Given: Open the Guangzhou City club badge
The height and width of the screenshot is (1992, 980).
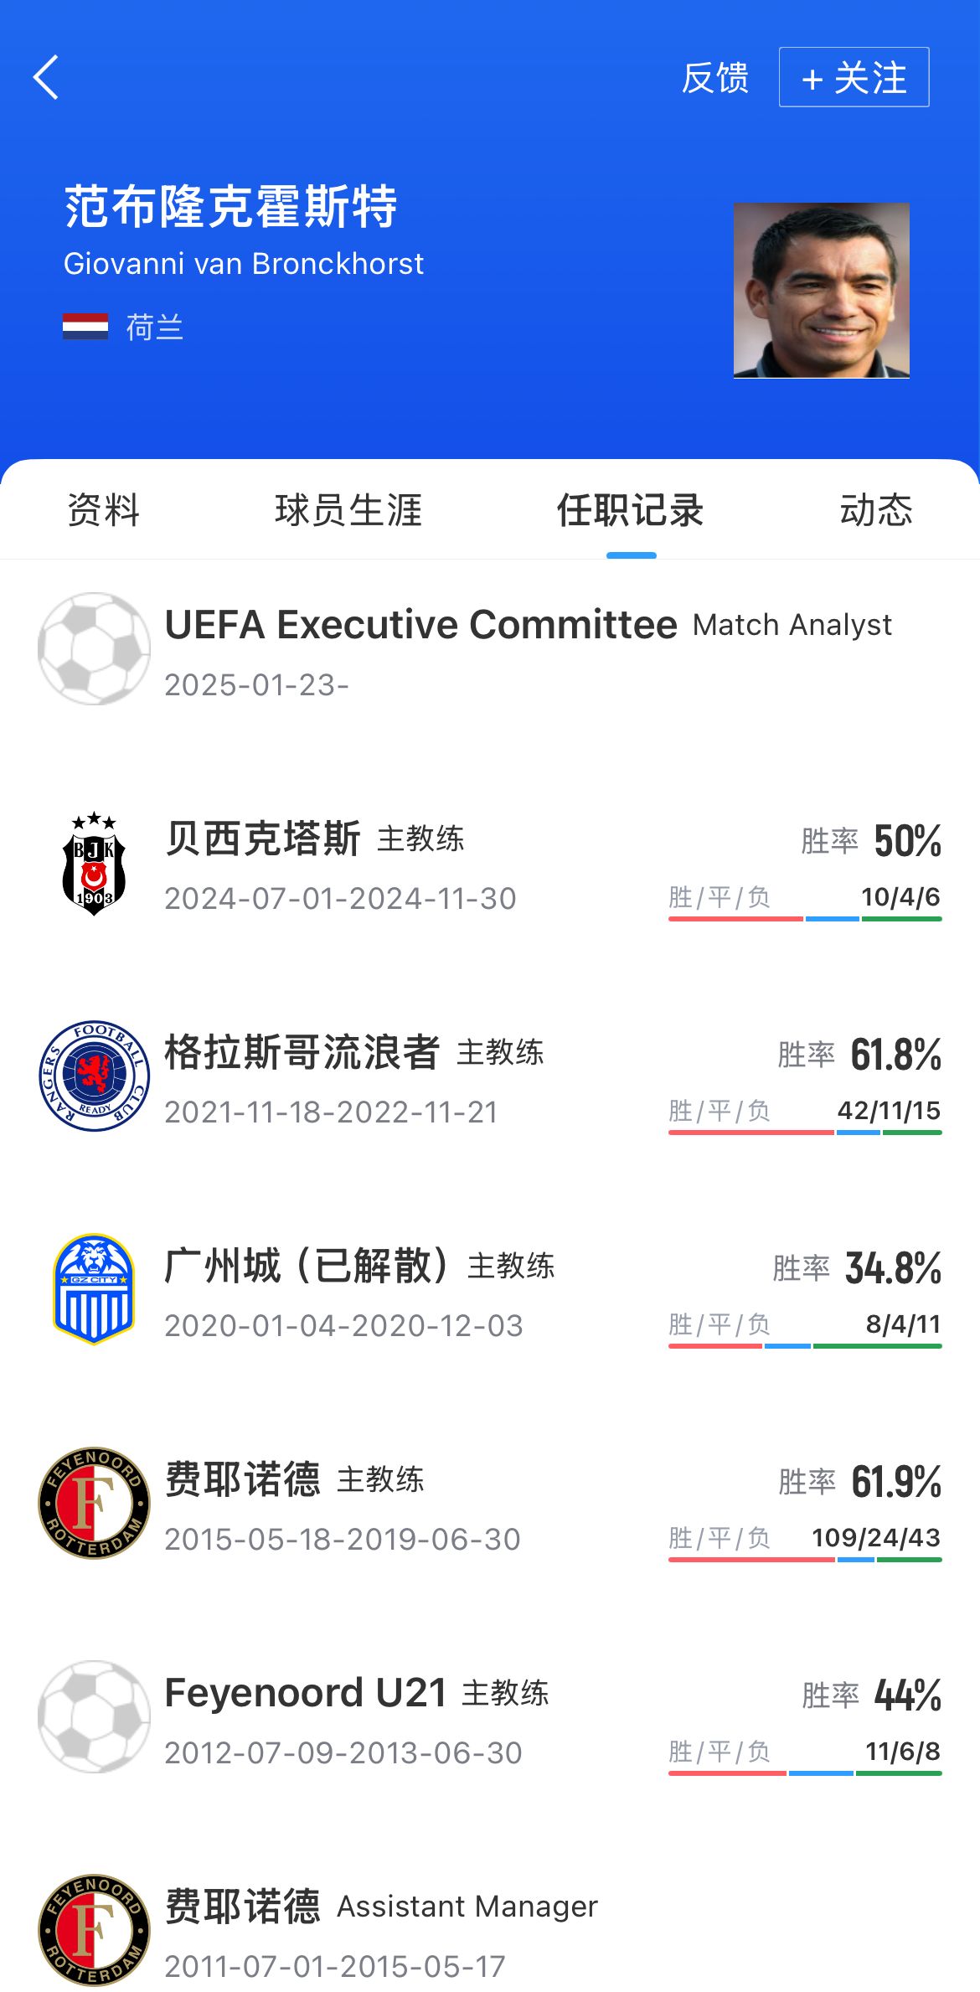Looking at the screenshot, I should click(x=94, y=1290).
